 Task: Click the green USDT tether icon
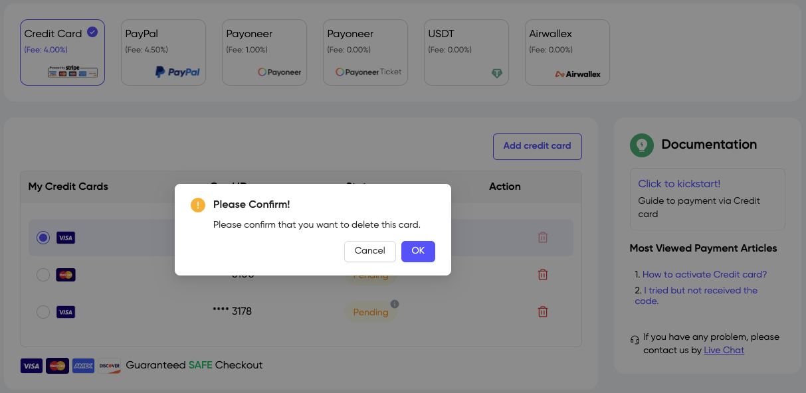point(497,73)
